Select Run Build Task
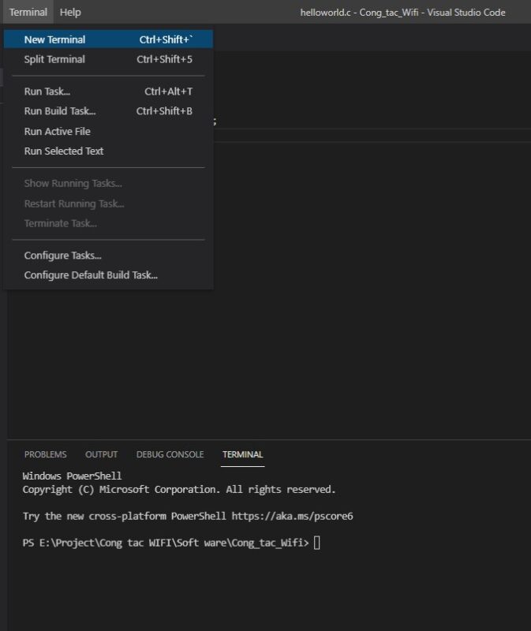The image size is (531, 631). 58,110
